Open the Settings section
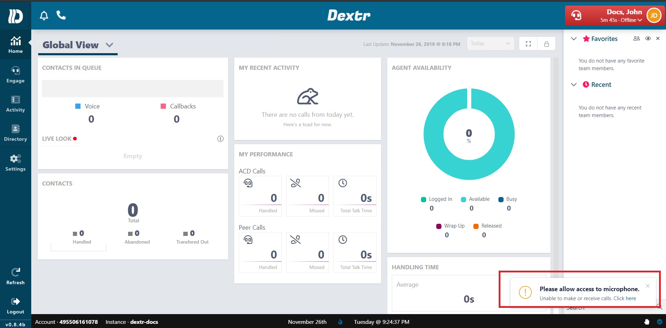The height and width of the screenshot is (328, 666). [16, 163]
